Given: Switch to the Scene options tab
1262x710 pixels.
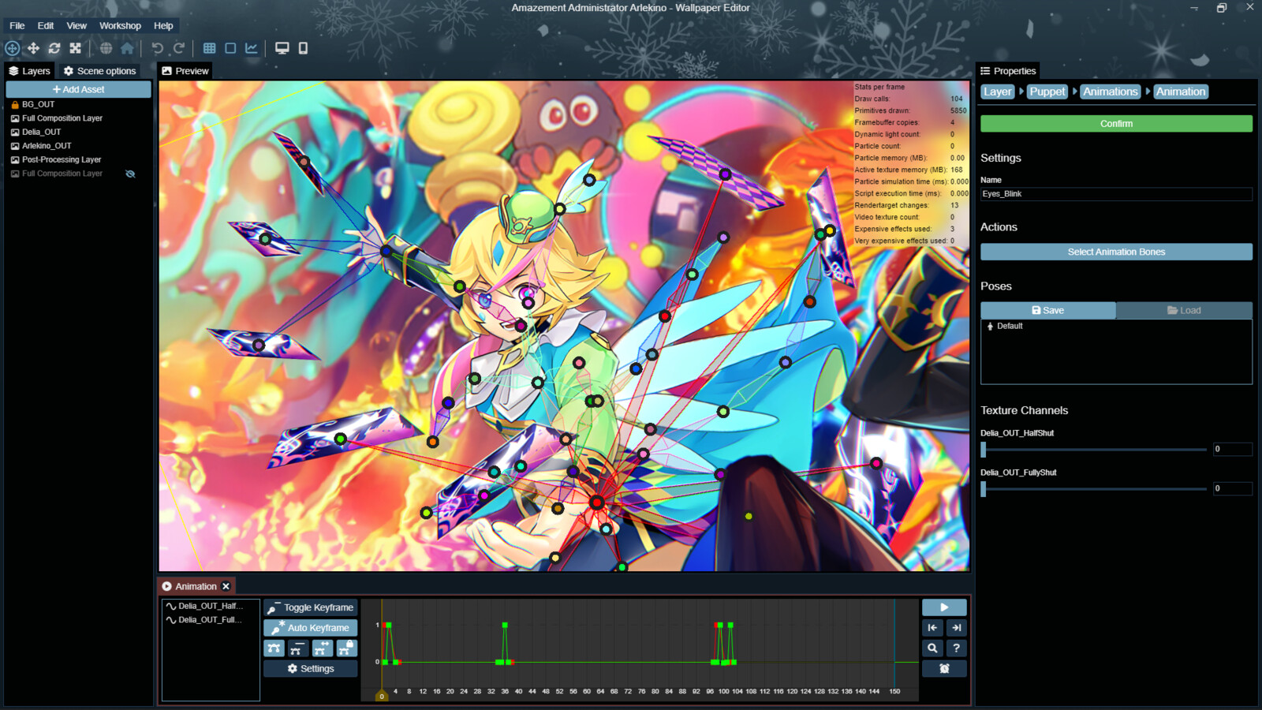Looking at the screenshot, I should tap(100, 71).
